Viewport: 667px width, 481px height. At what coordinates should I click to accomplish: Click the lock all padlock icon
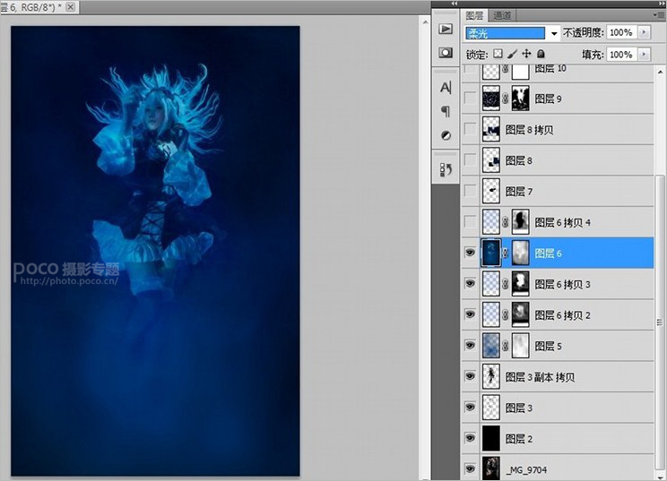pos(540,55)
